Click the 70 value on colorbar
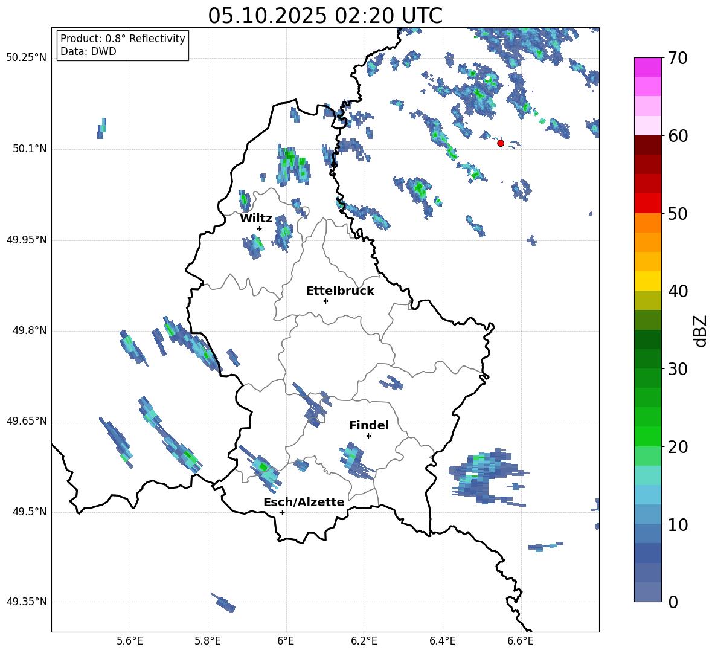 pos(678,58)
